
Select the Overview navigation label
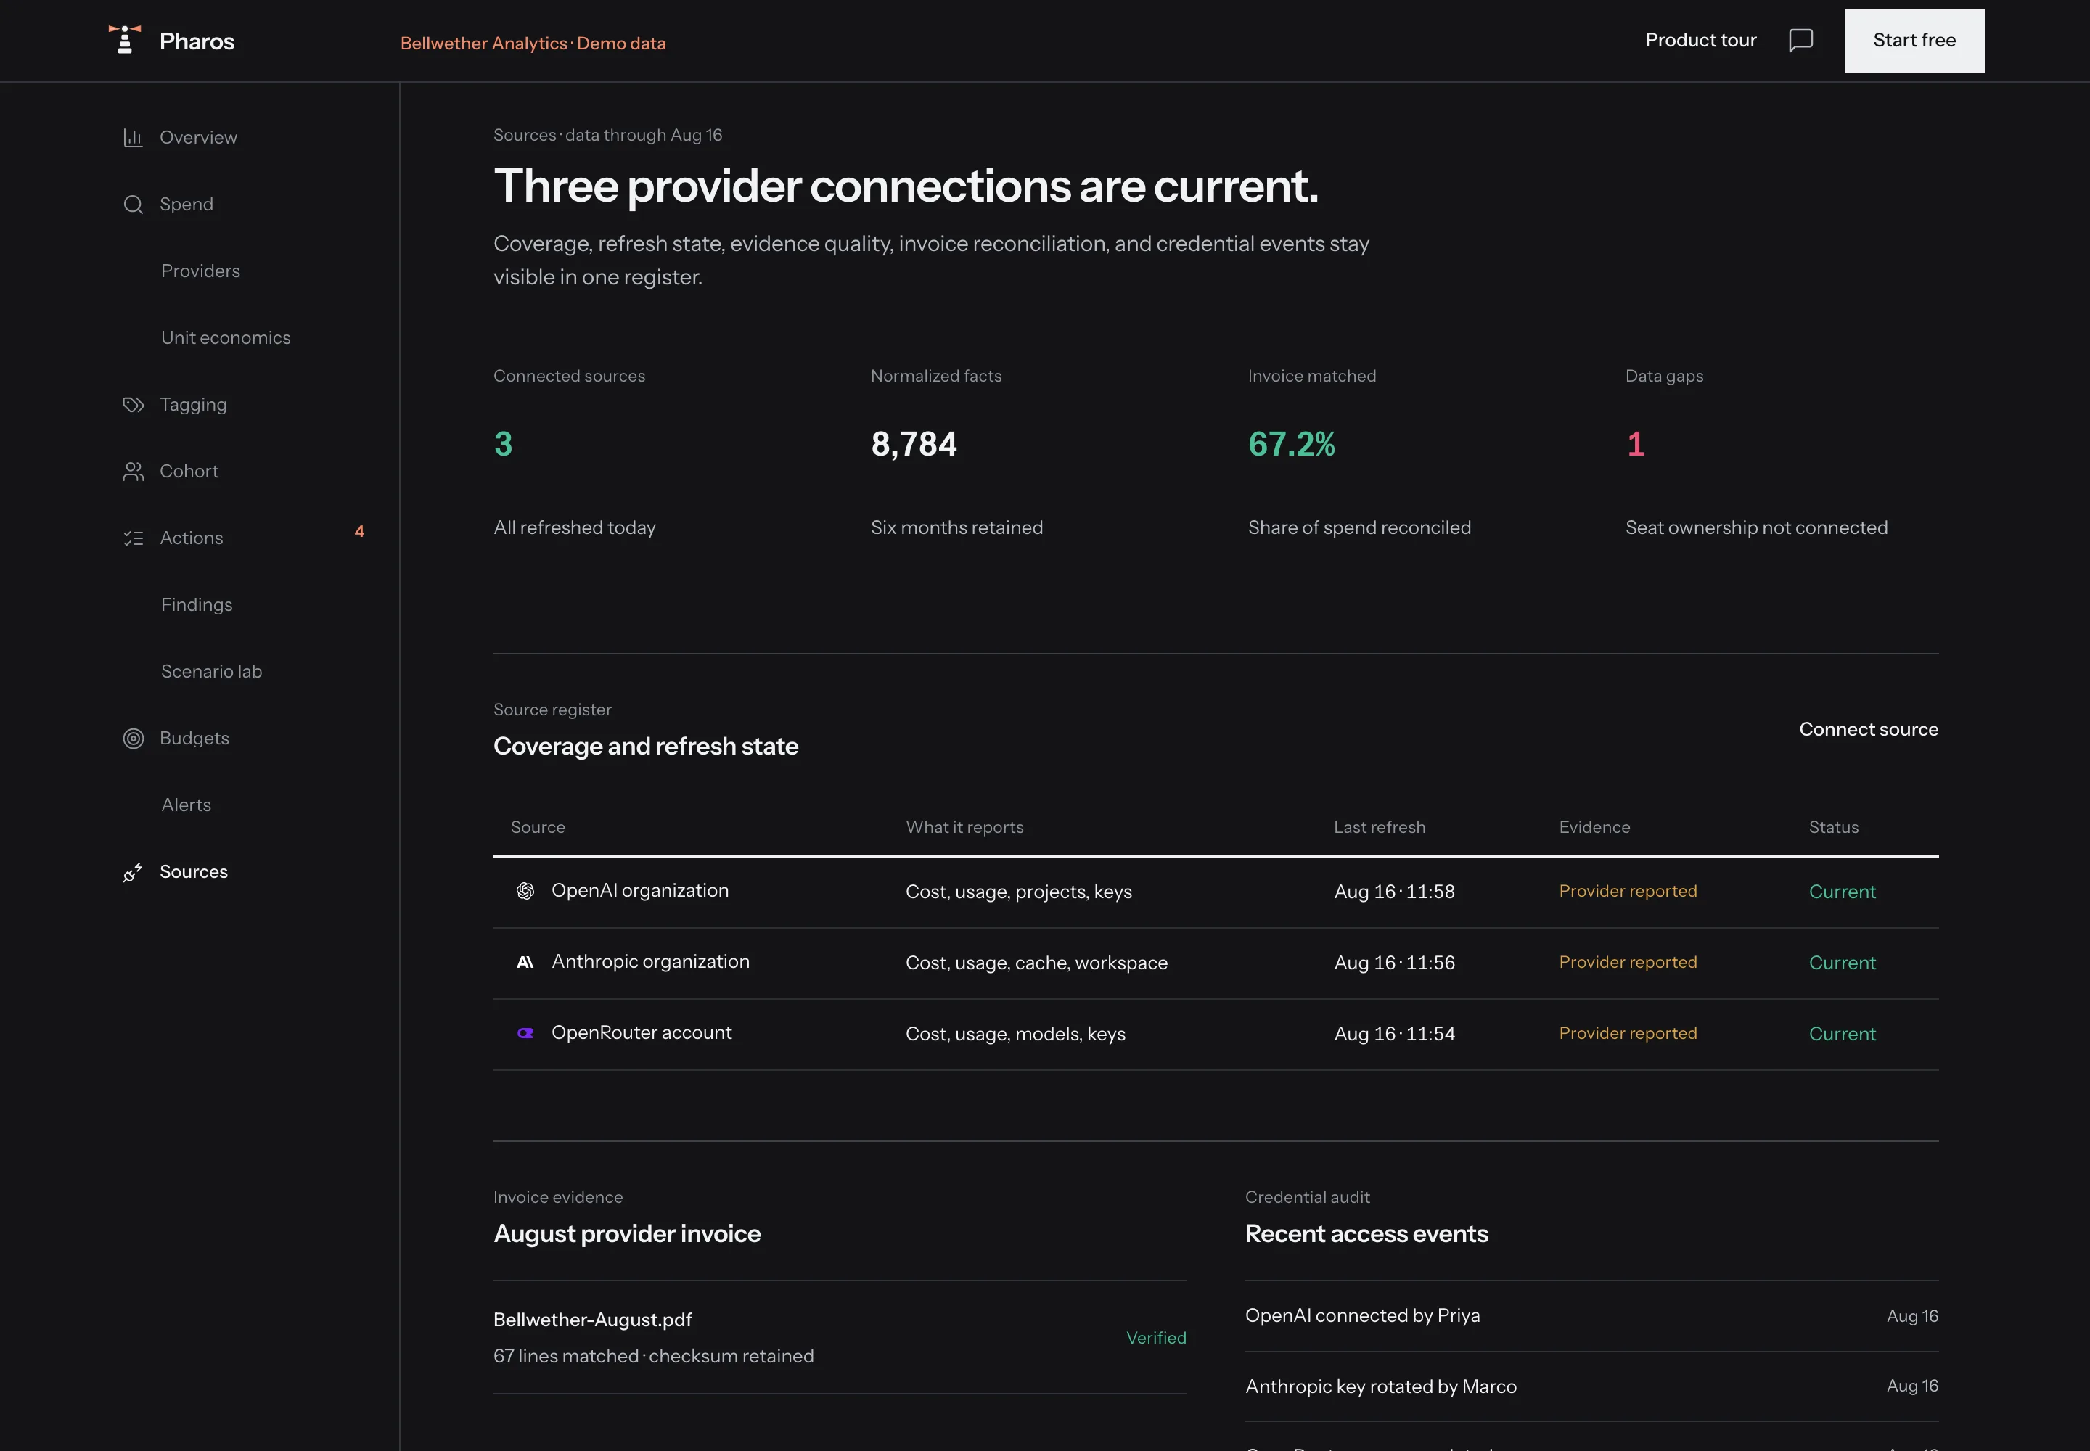click(x=198, y=137)
